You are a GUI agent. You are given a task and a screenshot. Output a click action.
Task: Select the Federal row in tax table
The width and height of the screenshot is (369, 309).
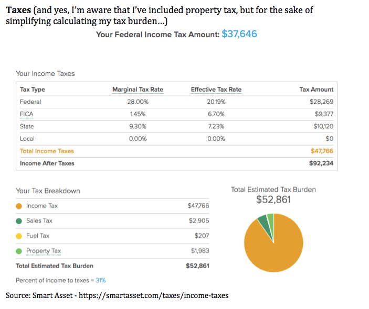(30, 102)
